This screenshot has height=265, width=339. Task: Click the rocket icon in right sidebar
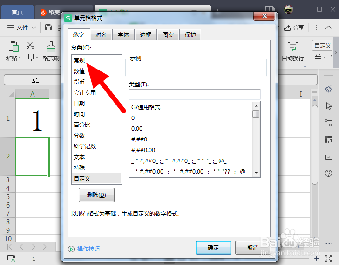329,89
